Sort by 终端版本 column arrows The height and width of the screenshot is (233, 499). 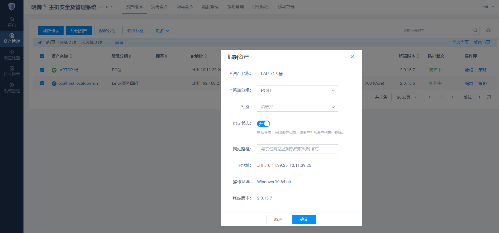[418, 56]
